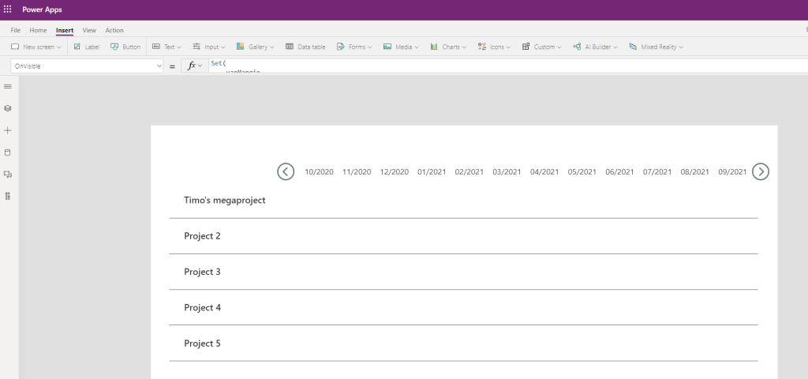
Task: Click the plus Insert icon in sidebar
Action: pyautogui.click(x=8, y=130)
